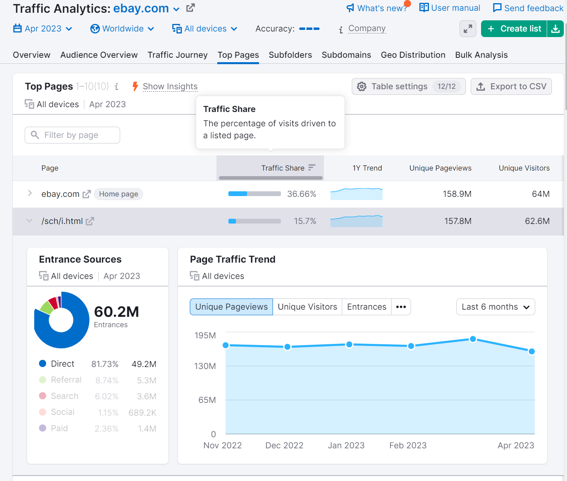Click info icon beside Top Pages title
The height and width of the screenshot is (481, 567).
click(x=117, y=86)
